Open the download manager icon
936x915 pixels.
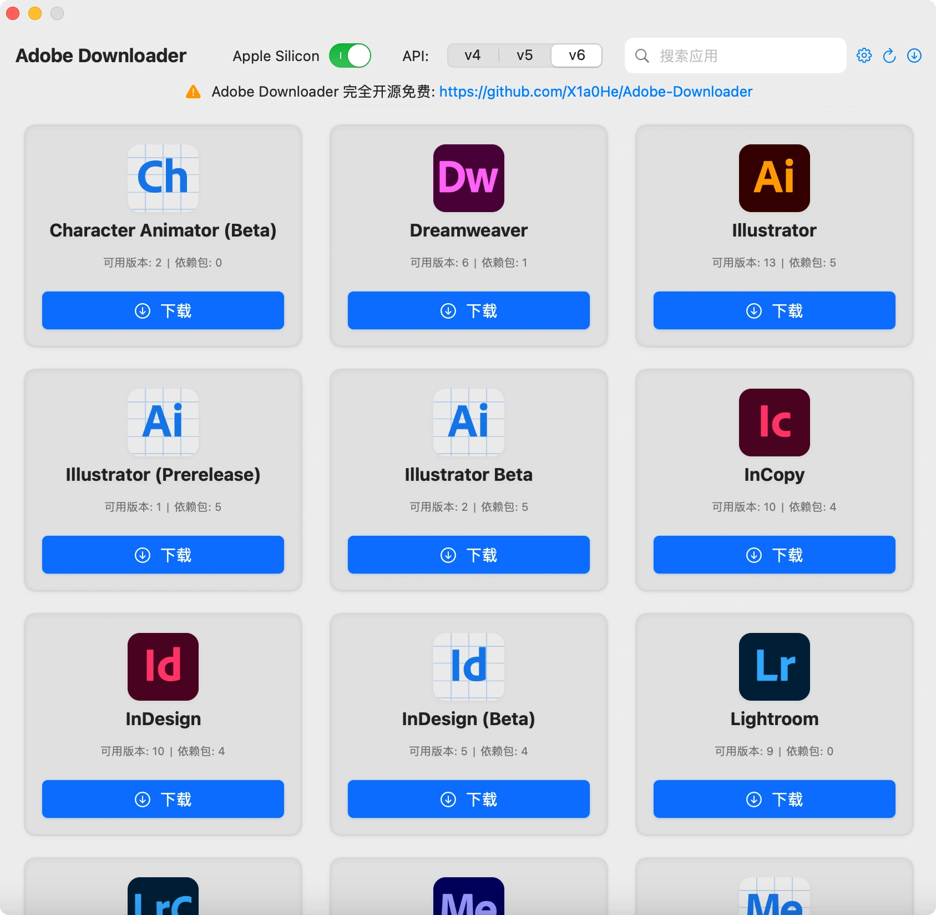click(914, 56)
